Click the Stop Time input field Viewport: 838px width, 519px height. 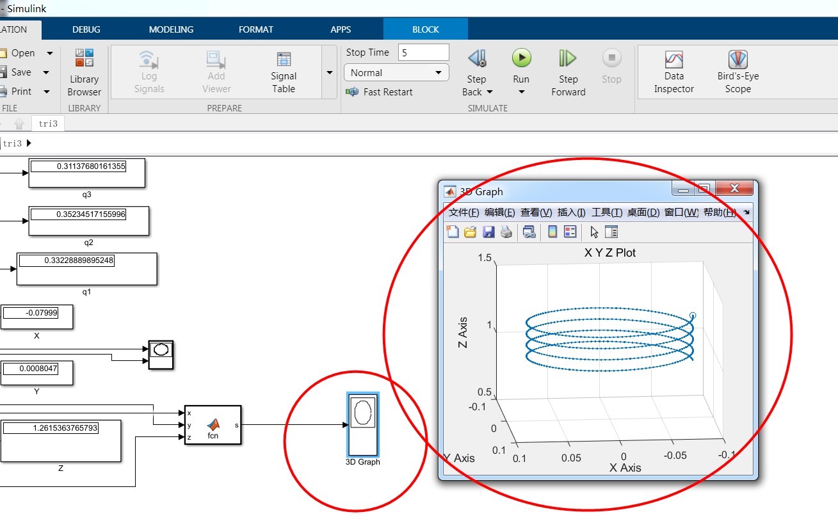[x=423, y=52]
